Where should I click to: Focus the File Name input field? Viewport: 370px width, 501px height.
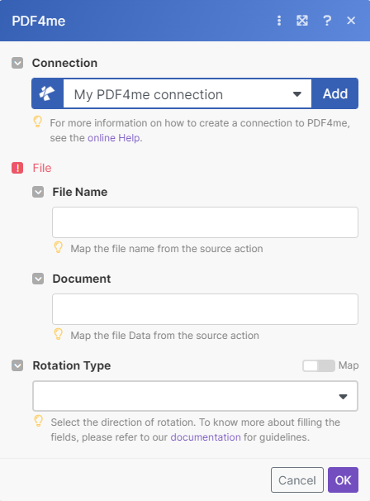click(205, 222)
